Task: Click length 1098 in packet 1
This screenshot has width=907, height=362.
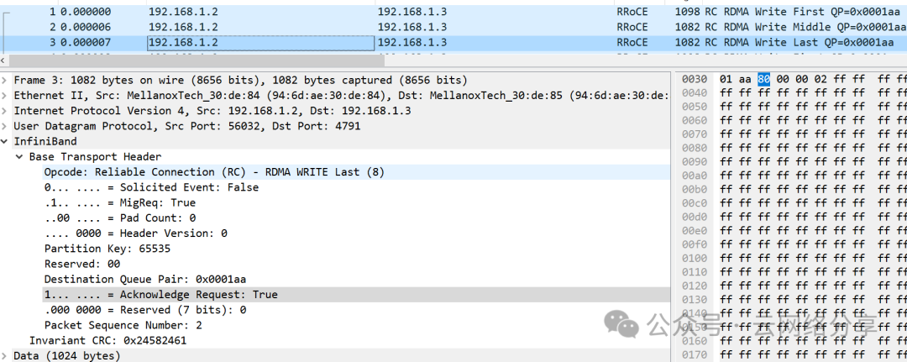Action: pyautogui.click(x=687, y=12)
